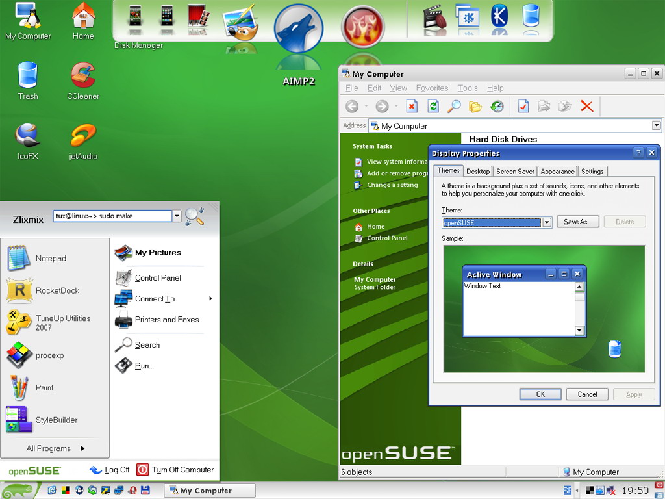The width and height of the screenshot is (665, 499).
Task: Launch AIMP2 from the dock
Action: 299,27
